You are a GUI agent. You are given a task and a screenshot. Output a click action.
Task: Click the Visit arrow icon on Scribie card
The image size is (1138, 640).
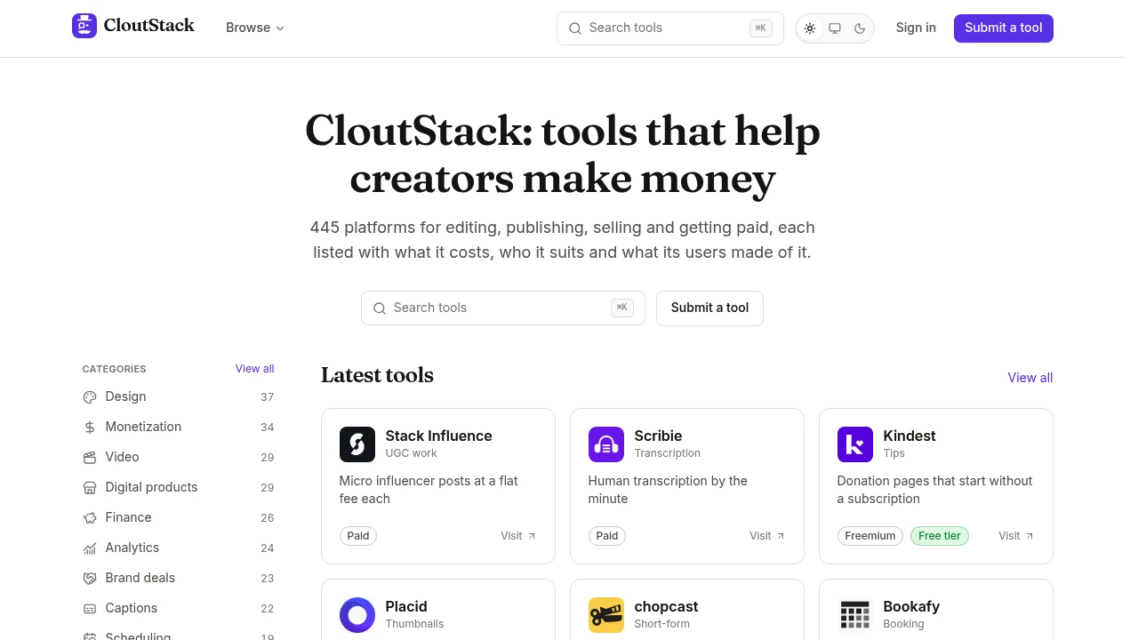click(781, 536)
